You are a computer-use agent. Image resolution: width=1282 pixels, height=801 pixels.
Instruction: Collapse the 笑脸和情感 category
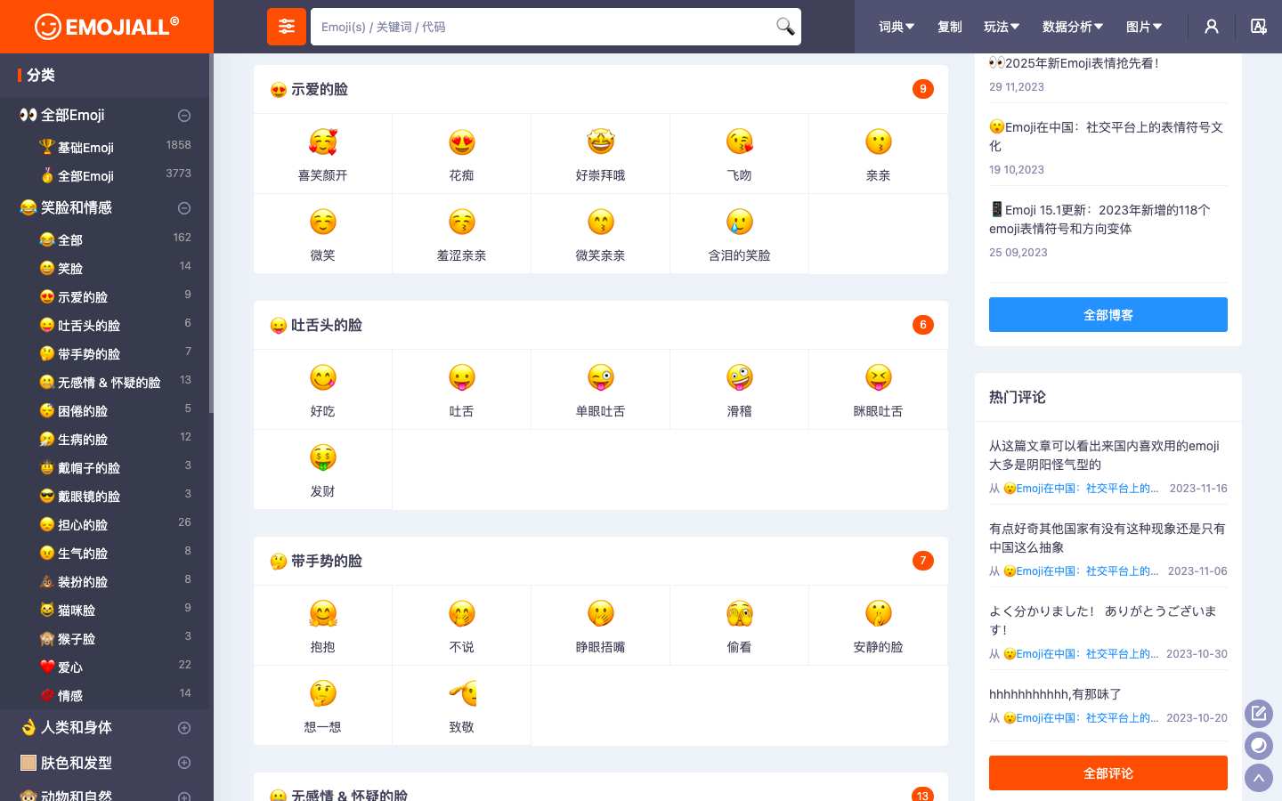tap(183, 207)
